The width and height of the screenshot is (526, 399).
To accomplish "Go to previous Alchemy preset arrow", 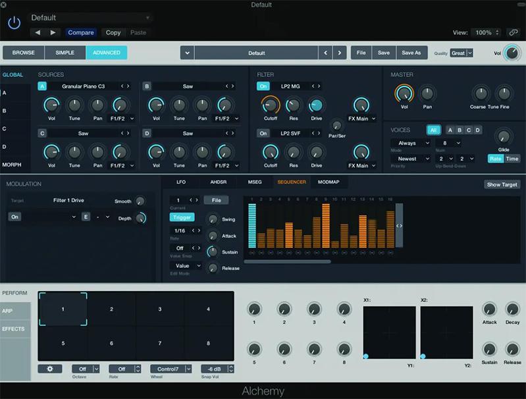I will [x=325, y=53].
